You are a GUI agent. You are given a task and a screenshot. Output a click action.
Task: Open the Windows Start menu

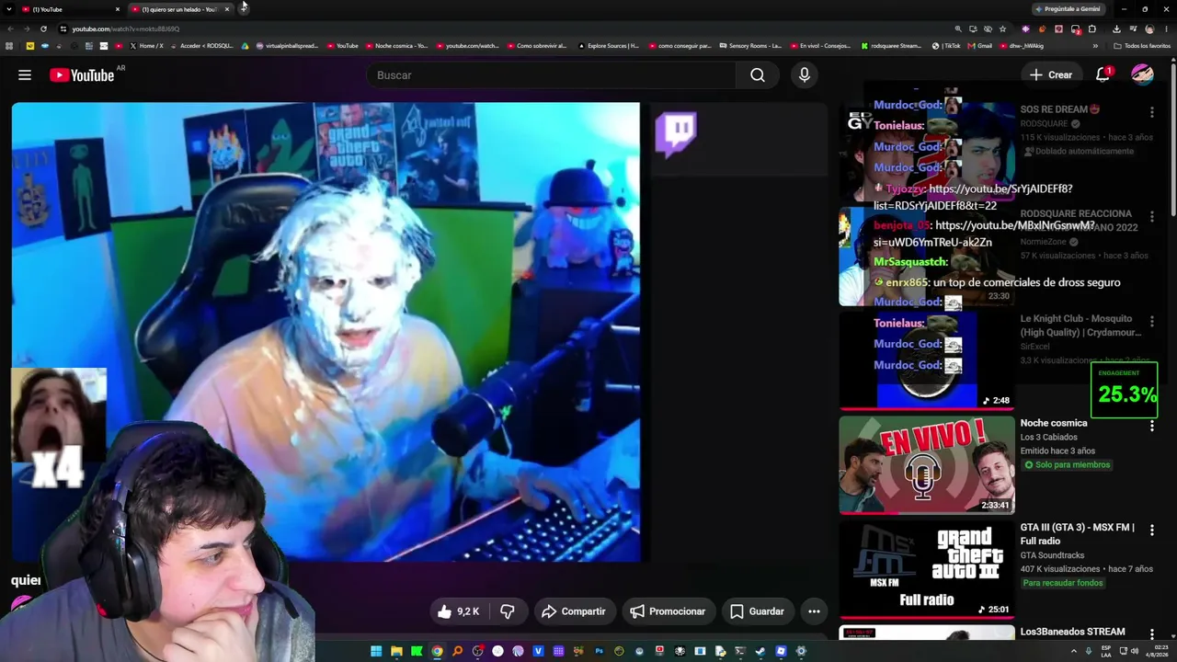(x=376, y=652)
